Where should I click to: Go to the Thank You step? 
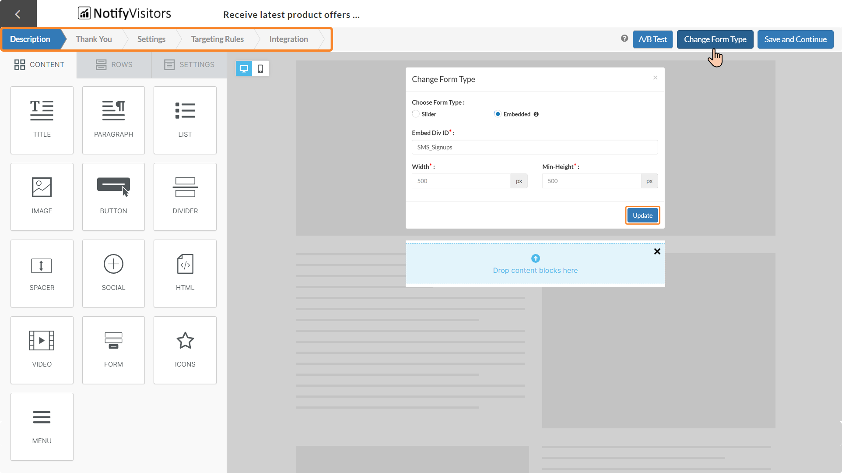[x=94, y=39]
